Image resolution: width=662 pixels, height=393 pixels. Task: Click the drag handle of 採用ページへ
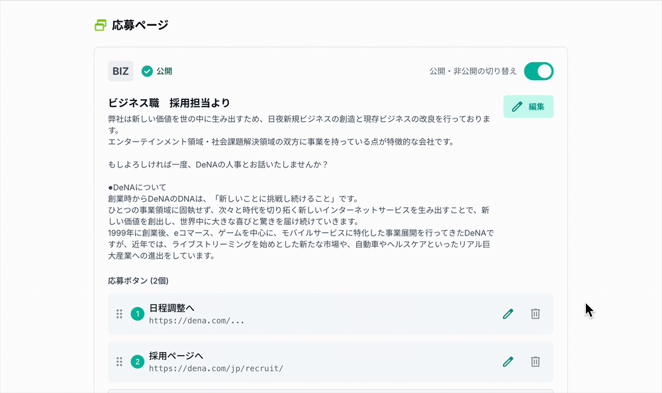tap(120, 362)
